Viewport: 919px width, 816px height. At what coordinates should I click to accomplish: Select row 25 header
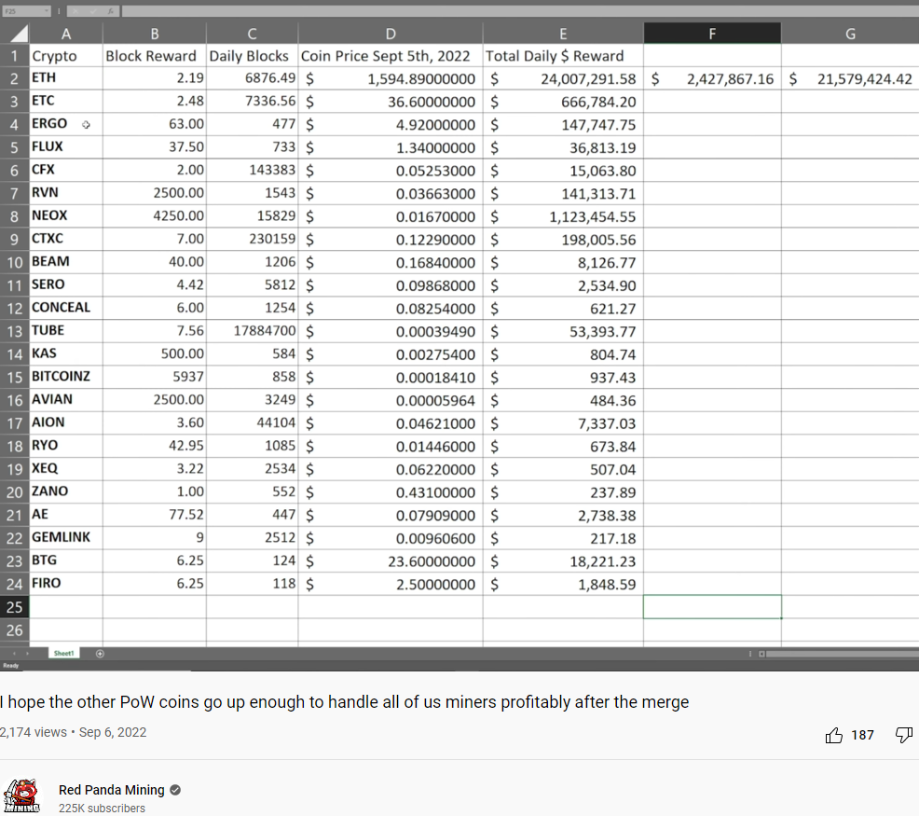(15, 607)
